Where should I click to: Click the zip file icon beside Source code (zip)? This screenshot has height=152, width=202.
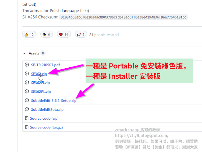pyautogui.click(x=27, y=118)
